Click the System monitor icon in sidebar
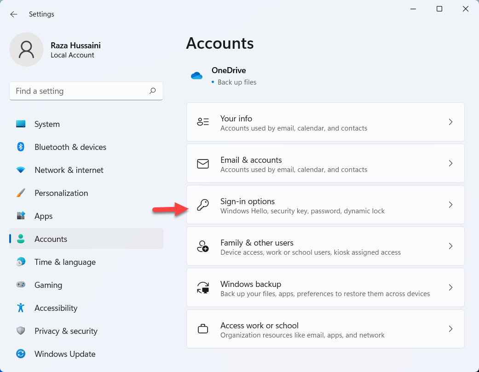The height and width of the screenshot is (372, 479). (21, 124)
